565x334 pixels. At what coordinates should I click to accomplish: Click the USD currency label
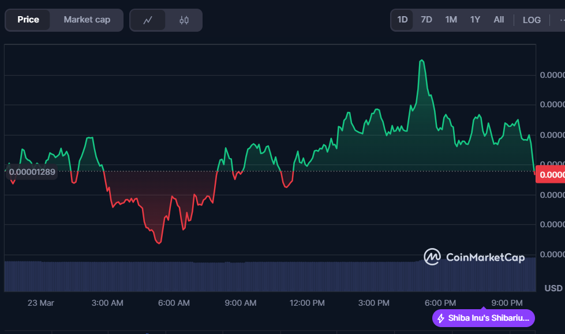[553, 288]
